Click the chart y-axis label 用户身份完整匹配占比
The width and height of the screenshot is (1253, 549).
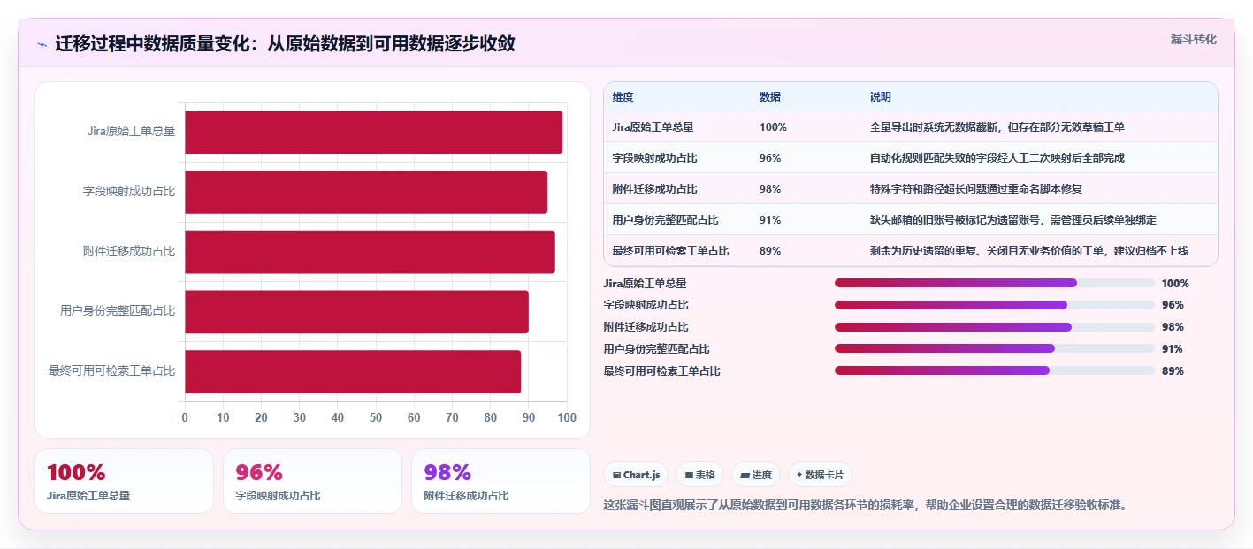[x=118, y=311]
